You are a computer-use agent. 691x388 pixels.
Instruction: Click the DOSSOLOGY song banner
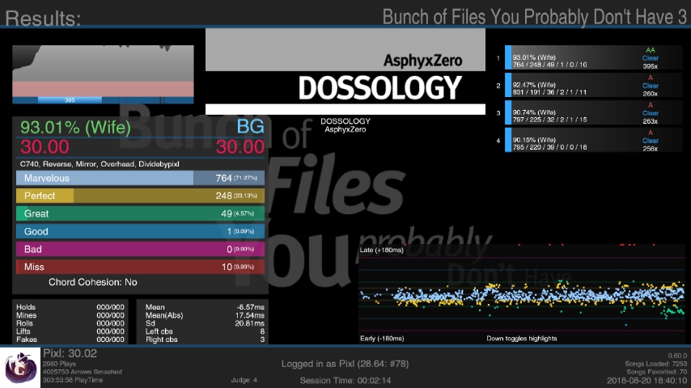pos(345,72)
